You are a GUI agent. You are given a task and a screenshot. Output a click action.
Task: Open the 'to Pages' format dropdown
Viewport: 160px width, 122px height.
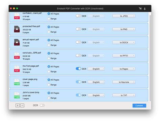coord(124,69)
